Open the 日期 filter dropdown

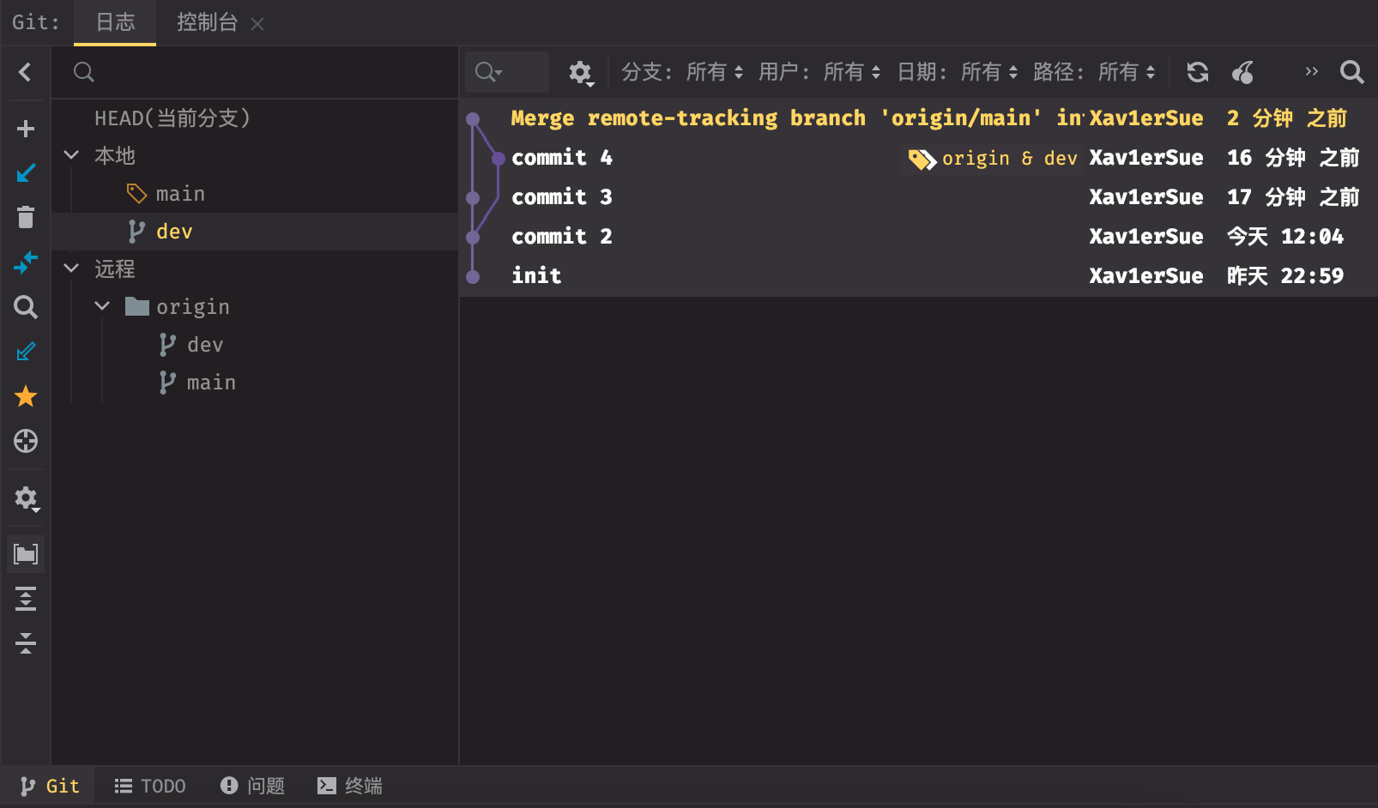[x=957, y=72]
